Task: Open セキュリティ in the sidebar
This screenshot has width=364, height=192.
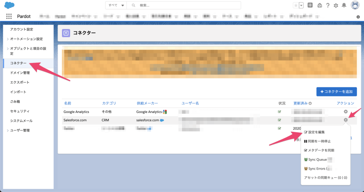Action: click(20, 111)
